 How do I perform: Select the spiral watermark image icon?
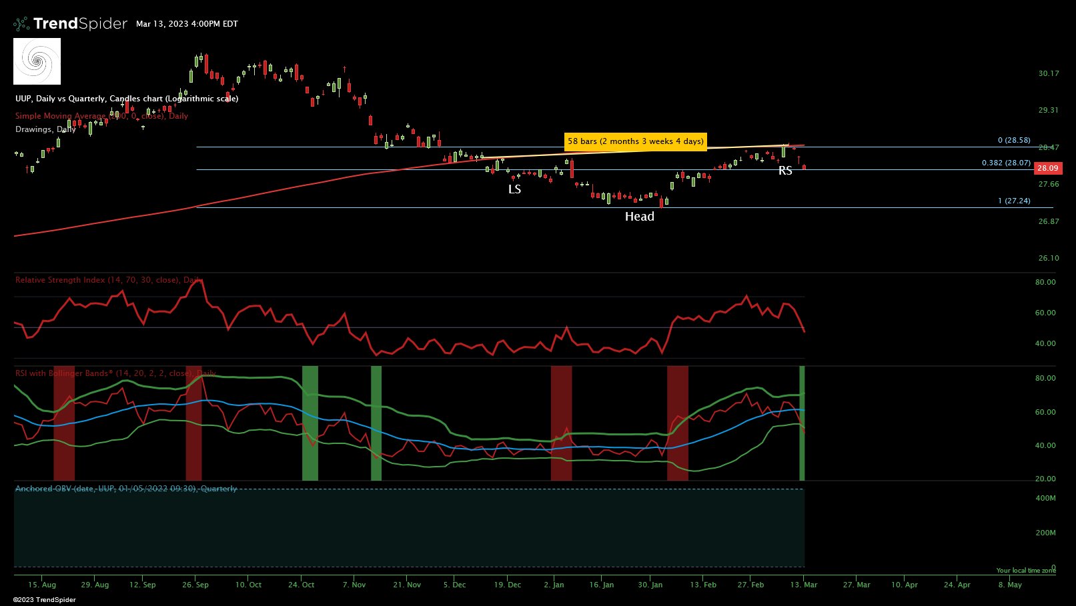click(37, 61)
